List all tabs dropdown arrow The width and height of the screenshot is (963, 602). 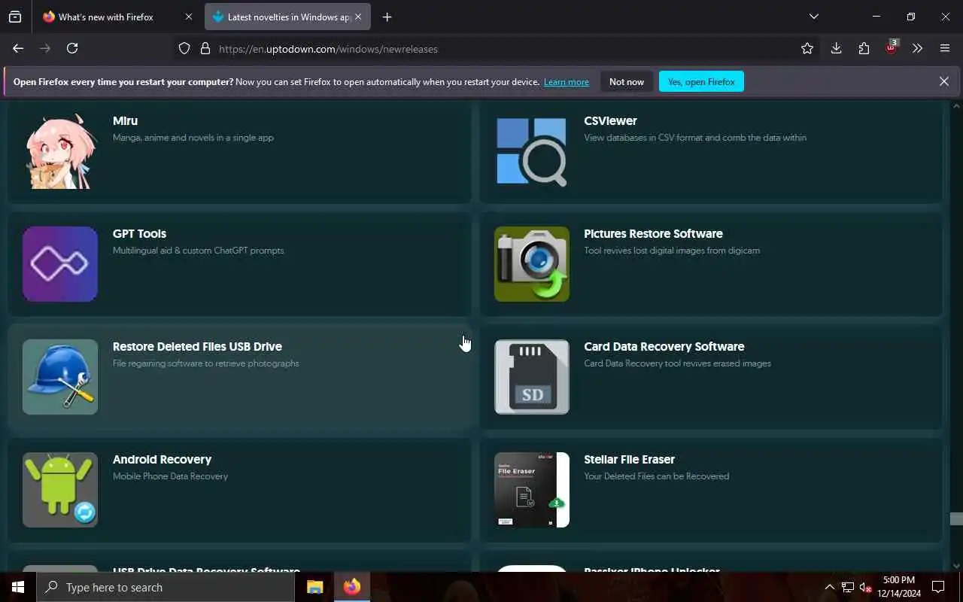814,17
